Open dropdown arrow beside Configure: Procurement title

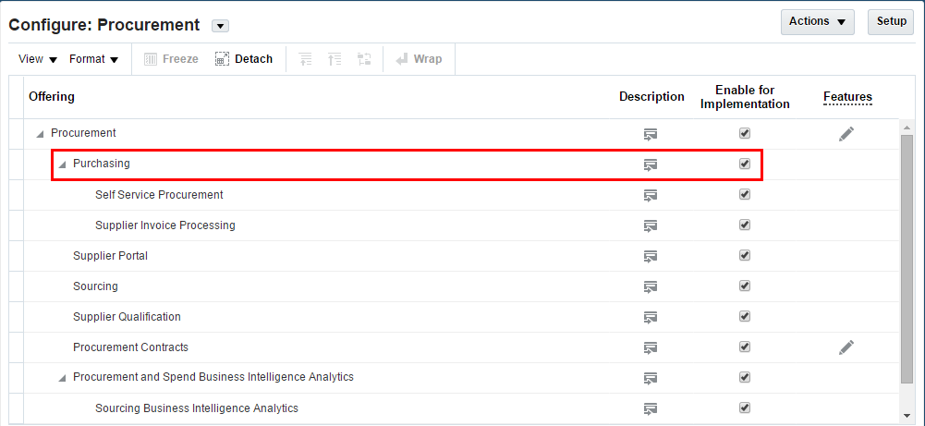click(x=220, y=26)
